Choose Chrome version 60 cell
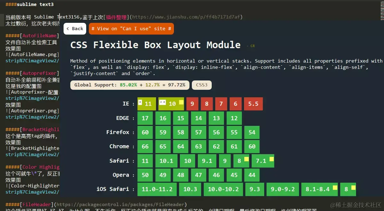 252,147
